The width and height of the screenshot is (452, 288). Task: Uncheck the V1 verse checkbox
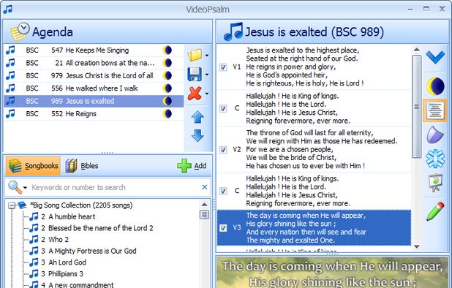pos(223,67)
